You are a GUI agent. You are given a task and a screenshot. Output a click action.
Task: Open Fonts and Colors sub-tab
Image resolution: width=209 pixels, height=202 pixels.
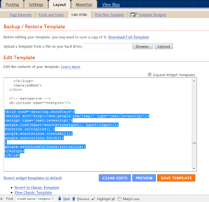point(51,15)
